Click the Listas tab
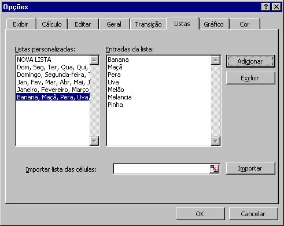Viewport: 284px width, 226px height. (182, 24)
